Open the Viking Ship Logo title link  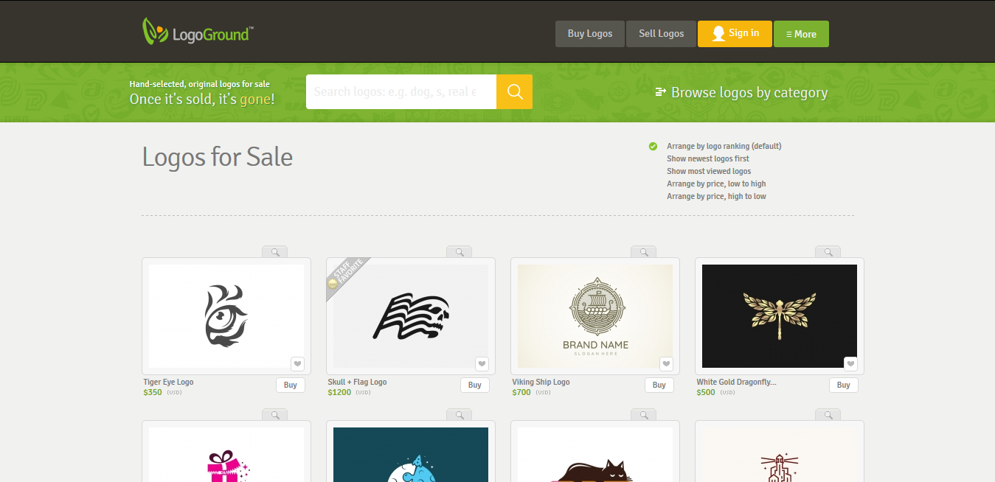tap(541, 382)
